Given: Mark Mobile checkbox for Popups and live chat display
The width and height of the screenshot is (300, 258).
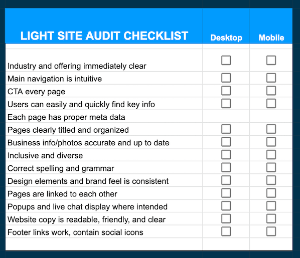Looking at the screenshot, I should [x=271, y=206].
